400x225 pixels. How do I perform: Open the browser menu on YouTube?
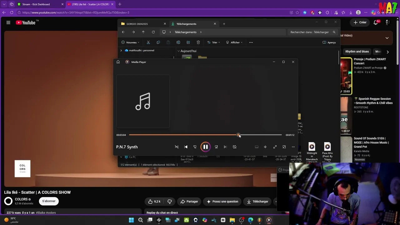pyautogui.click(x=8, y=22)
